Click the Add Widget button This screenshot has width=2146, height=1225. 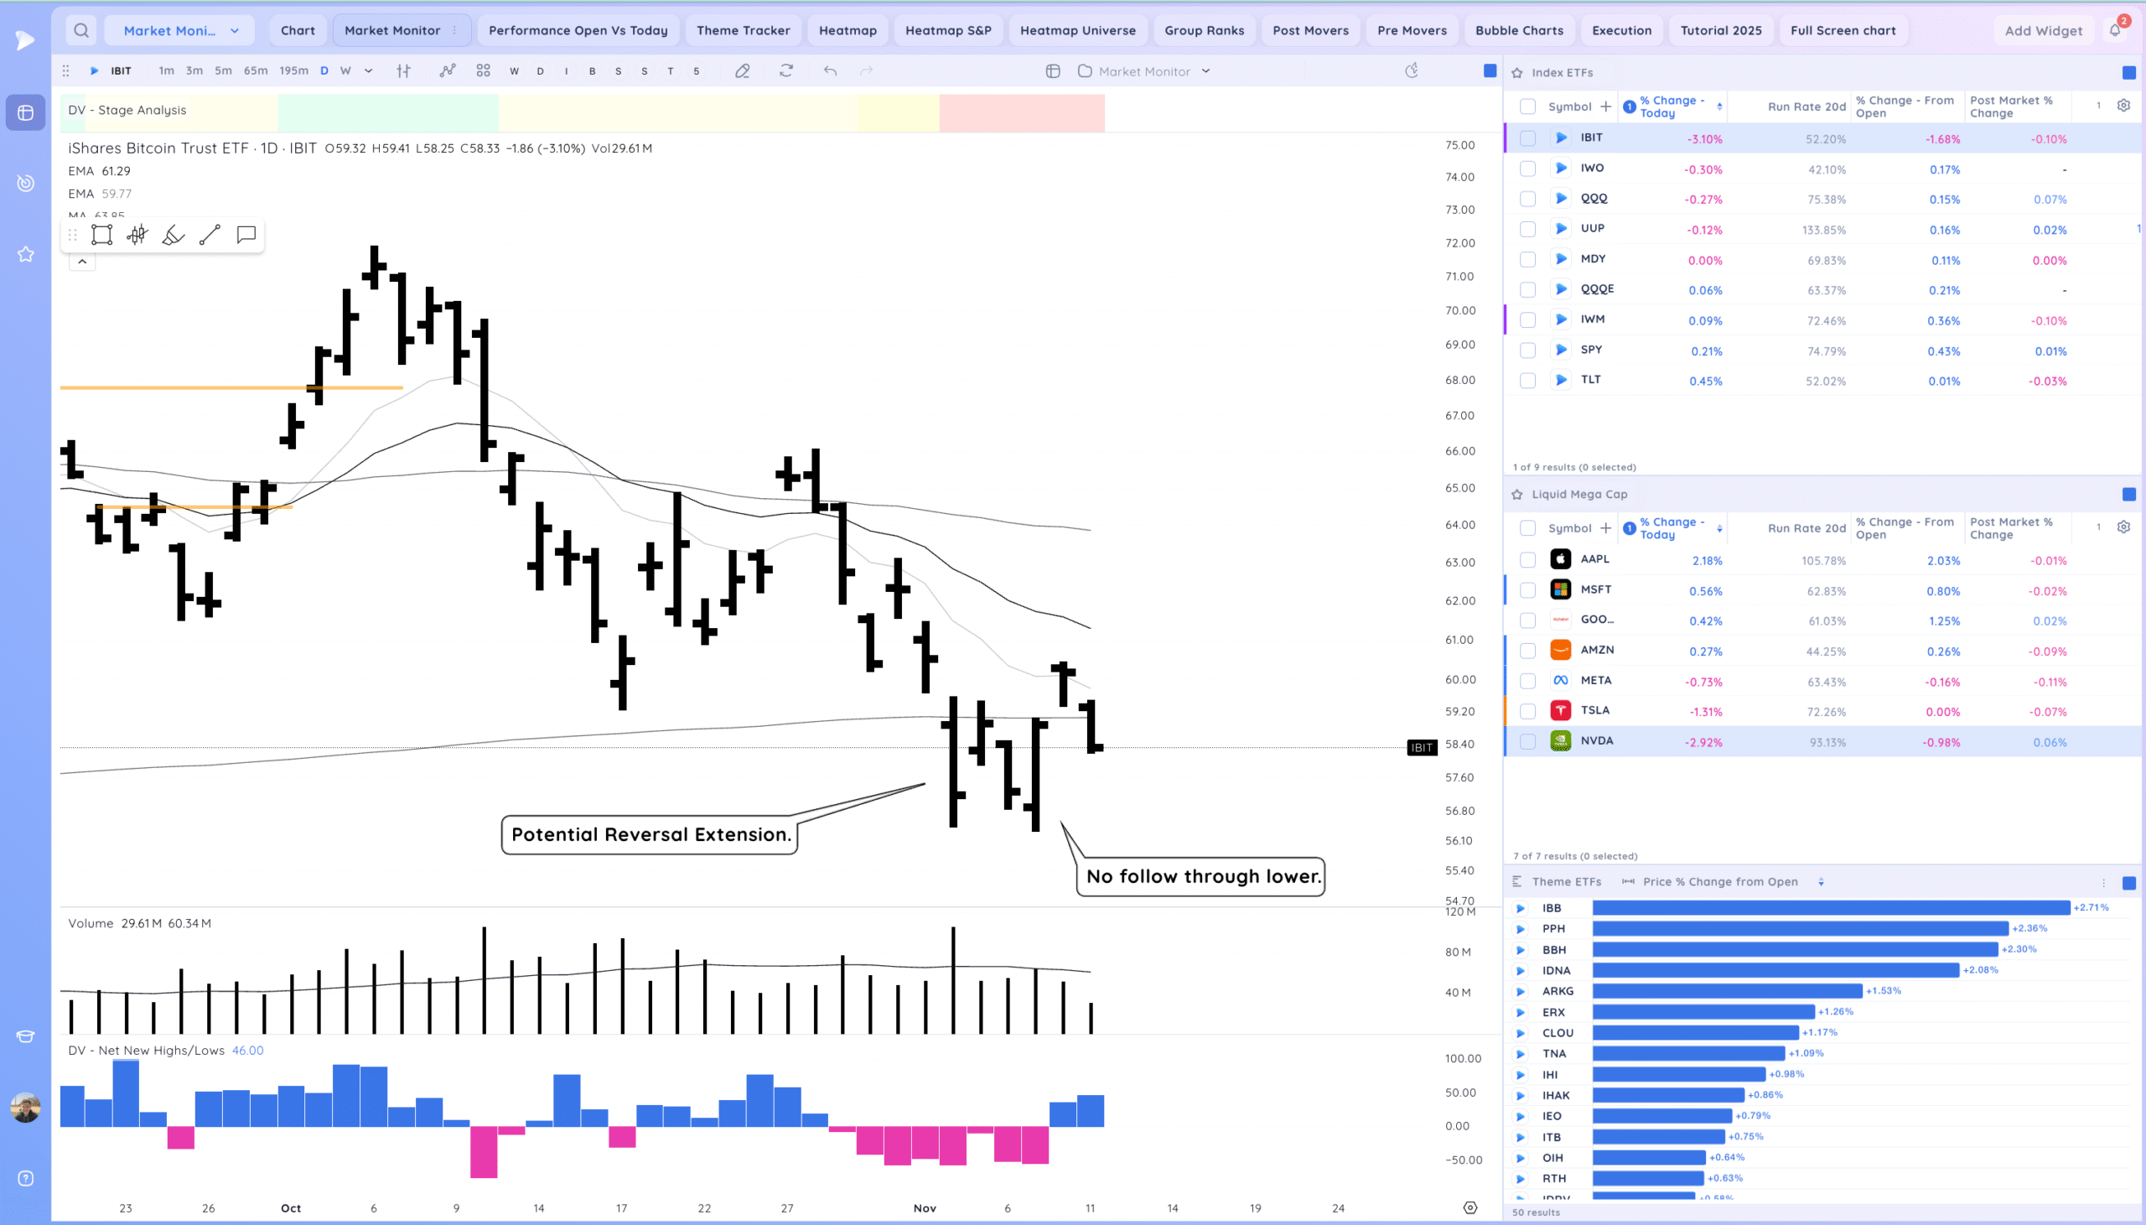(x=2043, y=30)
